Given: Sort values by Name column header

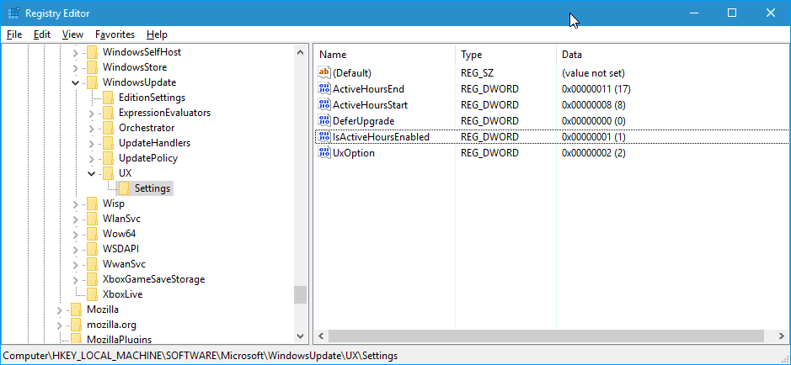Looking at the screenshot, I should click(x=384, y=55).
